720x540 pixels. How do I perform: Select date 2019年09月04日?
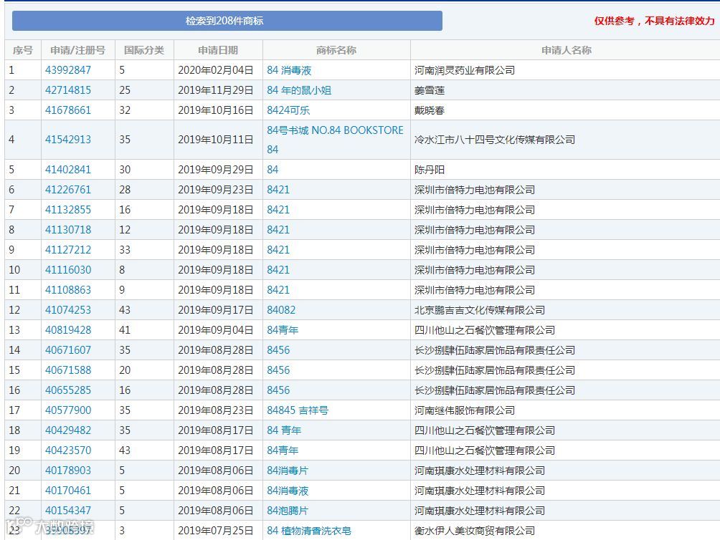(x=216, y=330)
